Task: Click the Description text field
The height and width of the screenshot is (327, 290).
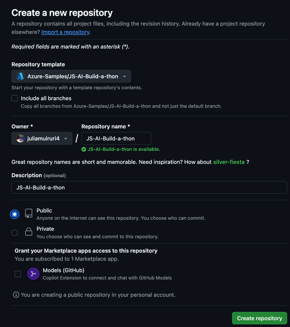Action: click(149, 187)
